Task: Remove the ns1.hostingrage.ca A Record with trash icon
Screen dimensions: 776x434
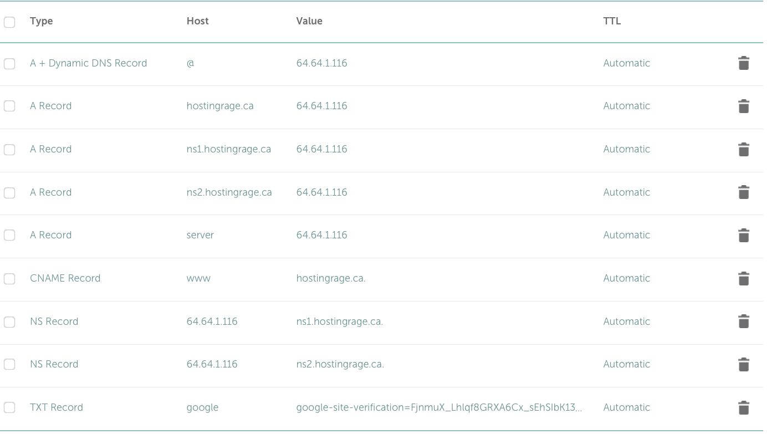Action: [744, 149]
